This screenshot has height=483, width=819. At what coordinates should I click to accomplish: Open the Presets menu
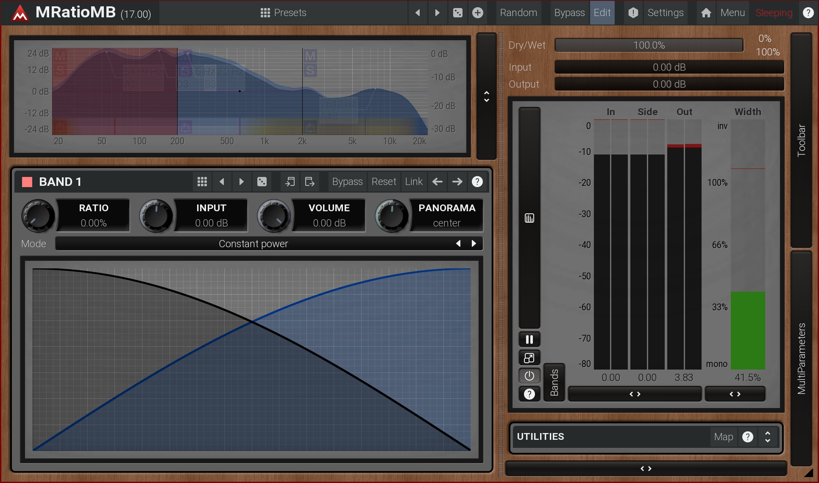283,13
